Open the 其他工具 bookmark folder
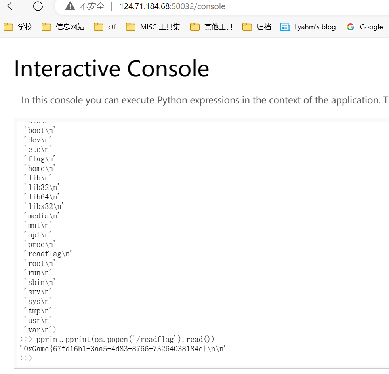This screenshot has width=389, height=374. coord(212,27)
